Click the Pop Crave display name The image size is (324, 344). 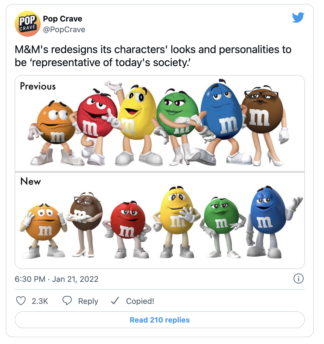tap(63, 19)
